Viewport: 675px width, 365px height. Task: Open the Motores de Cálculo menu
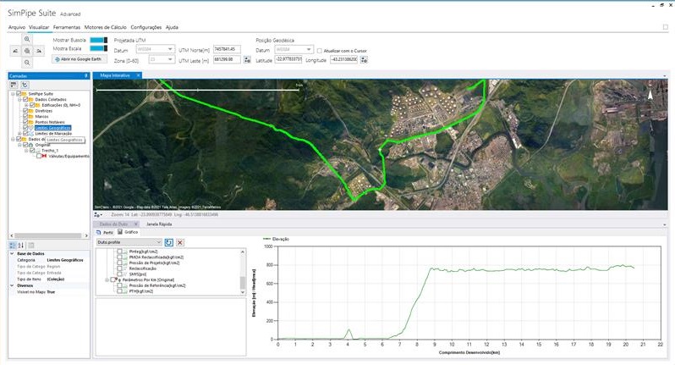pyautogui.click(x=106, y=27)
